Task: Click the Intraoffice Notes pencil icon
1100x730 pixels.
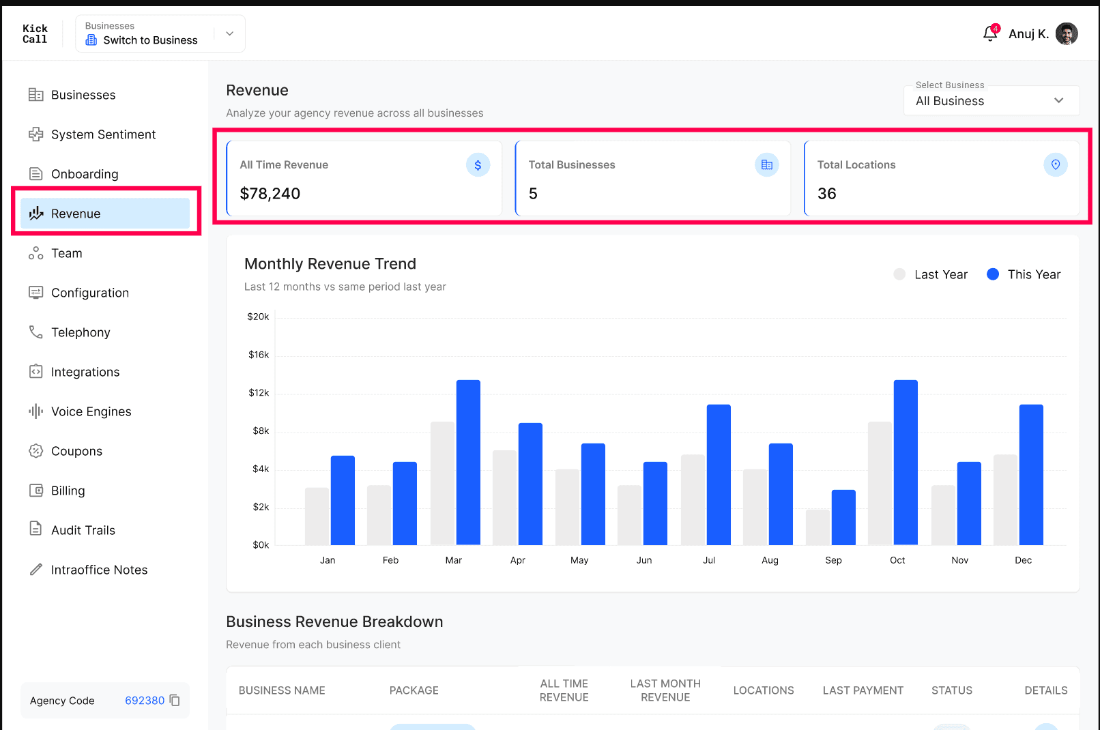Action: point(35,570)
